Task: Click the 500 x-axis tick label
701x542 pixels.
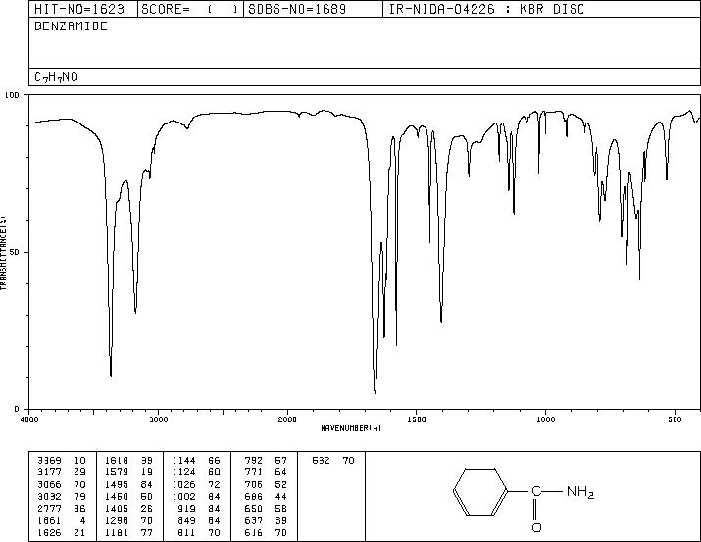Action: pyautogui.click(x=675, y=419)
